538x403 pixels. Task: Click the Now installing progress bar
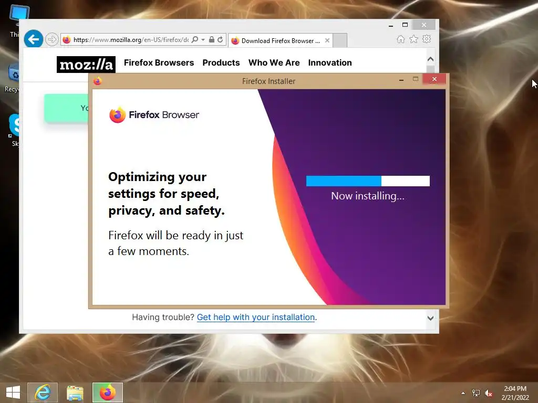pyautogui.click(x=368, y=181)
